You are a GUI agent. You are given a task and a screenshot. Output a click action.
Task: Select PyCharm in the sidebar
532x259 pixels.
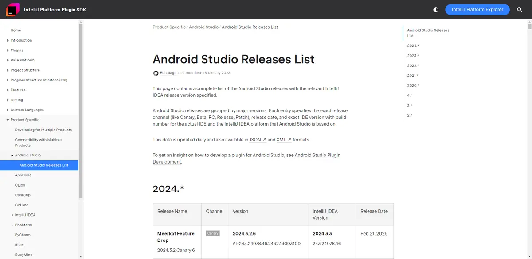(22, 235)
